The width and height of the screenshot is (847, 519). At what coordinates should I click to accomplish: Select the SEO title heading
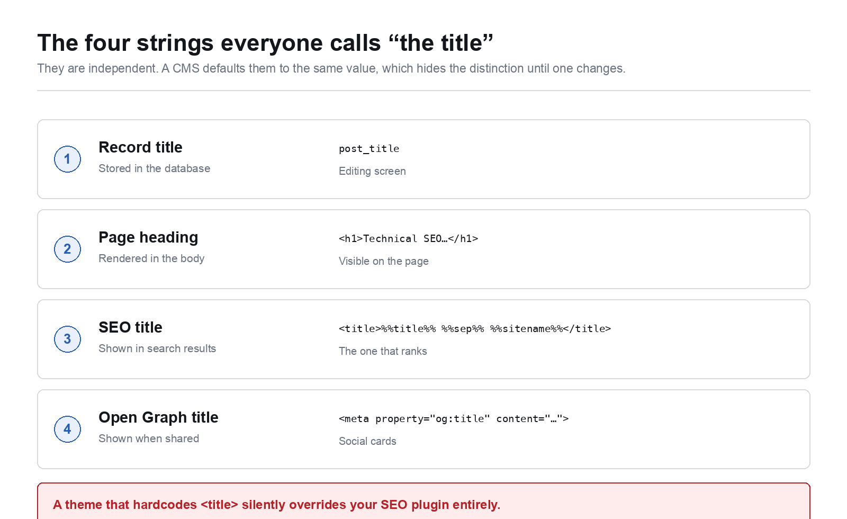tap(130, 327)
